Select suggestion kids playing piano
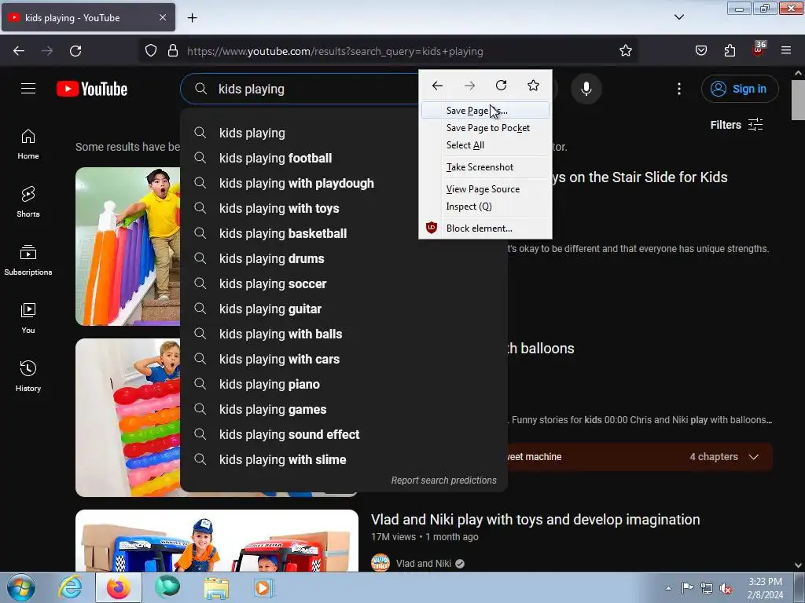The image size is (805, 603). point(344,384)
